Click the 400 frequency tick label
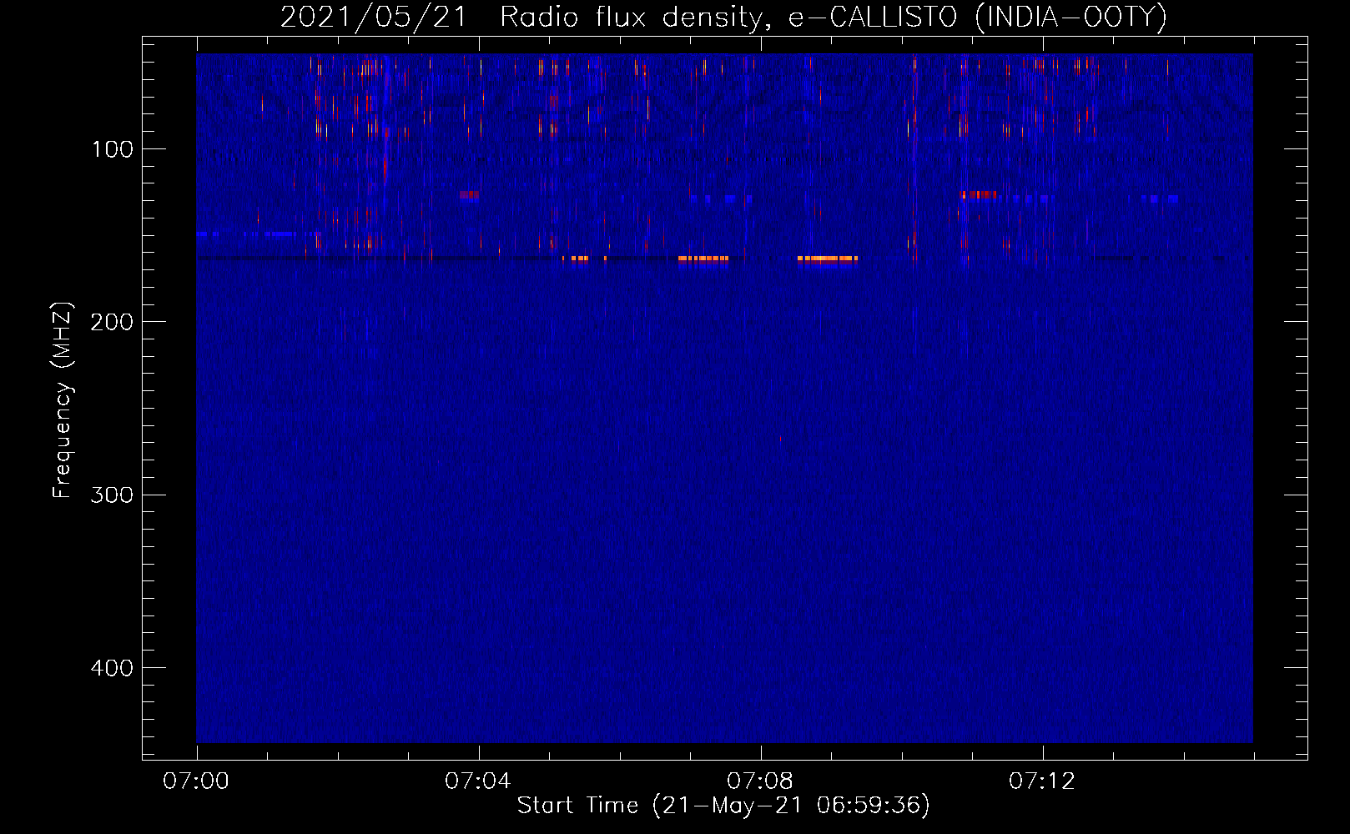 112,668
